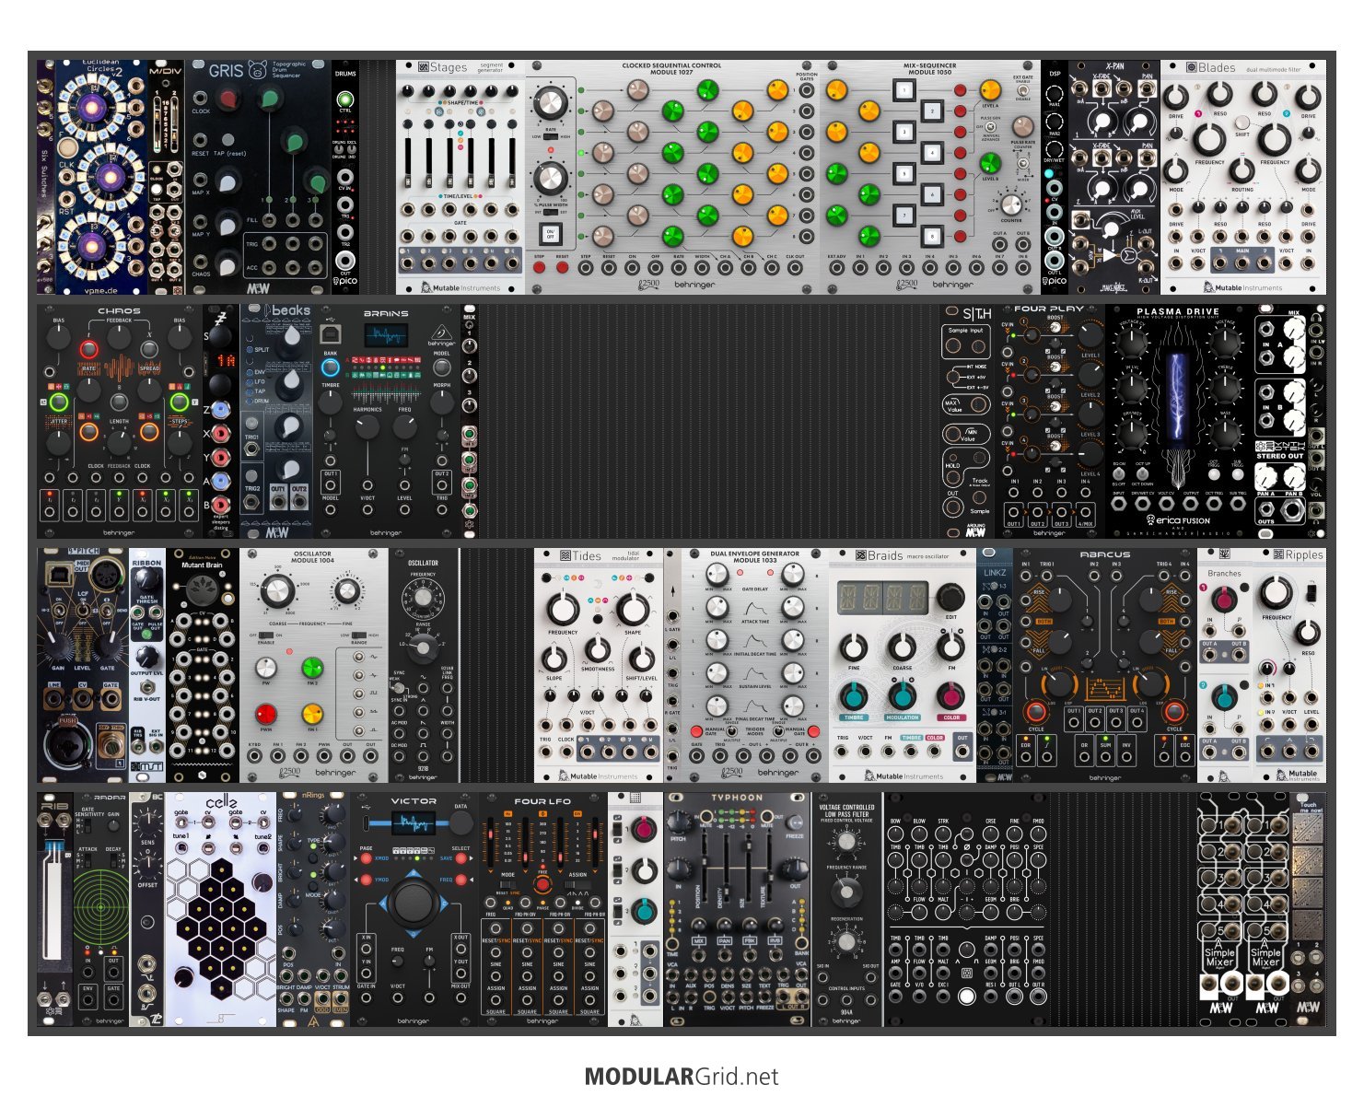1364x1096 pixels.
Task: Click the large FREQUENCY knob on Tides
Action: [x=563, y=610]
